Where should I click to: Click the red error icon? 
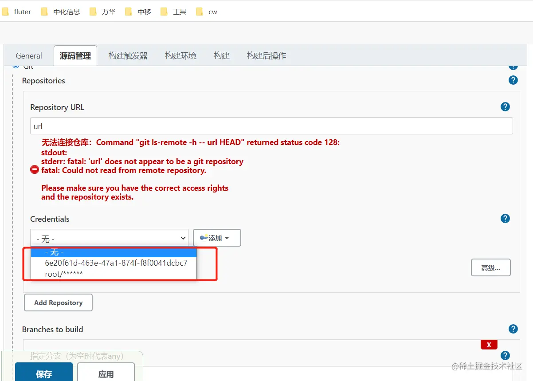[35, 169]
